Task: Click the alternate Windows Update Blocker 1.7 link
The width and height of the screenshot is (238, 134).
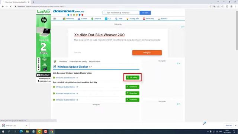Action: click(67, 87)
